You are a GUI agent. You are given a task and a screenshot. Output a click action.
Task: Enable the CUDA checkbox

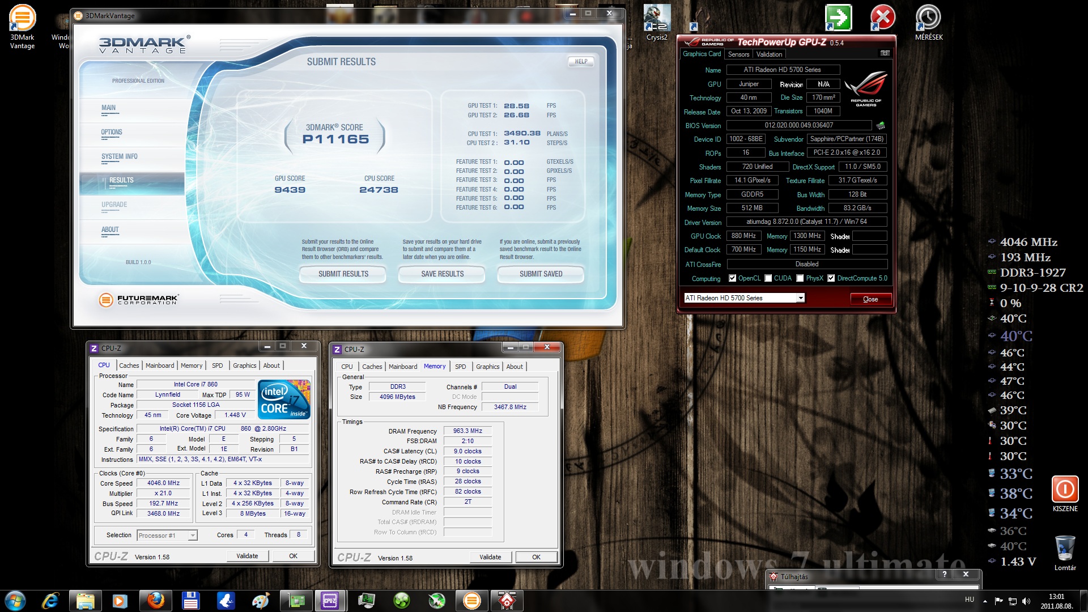point(768,278)
